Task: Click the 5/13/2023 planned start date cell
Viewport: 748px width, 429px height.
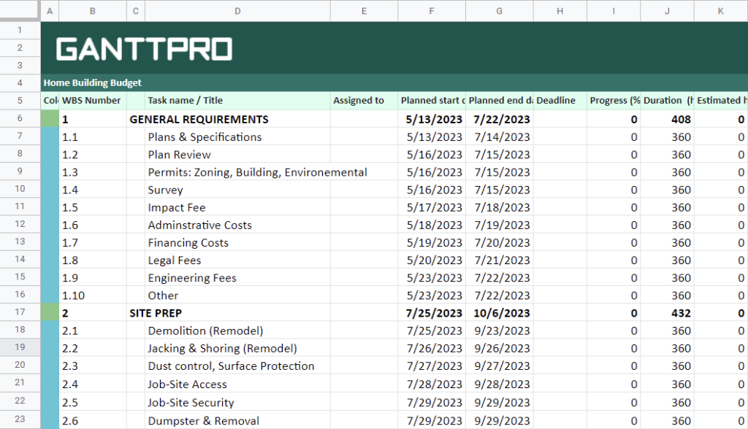Action: pyautogui.click(x=431, y=118)
